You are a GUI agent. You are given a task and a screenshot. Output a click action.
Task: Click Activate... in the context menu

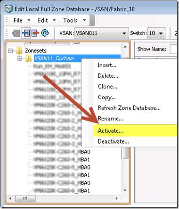tap(135, 130)
